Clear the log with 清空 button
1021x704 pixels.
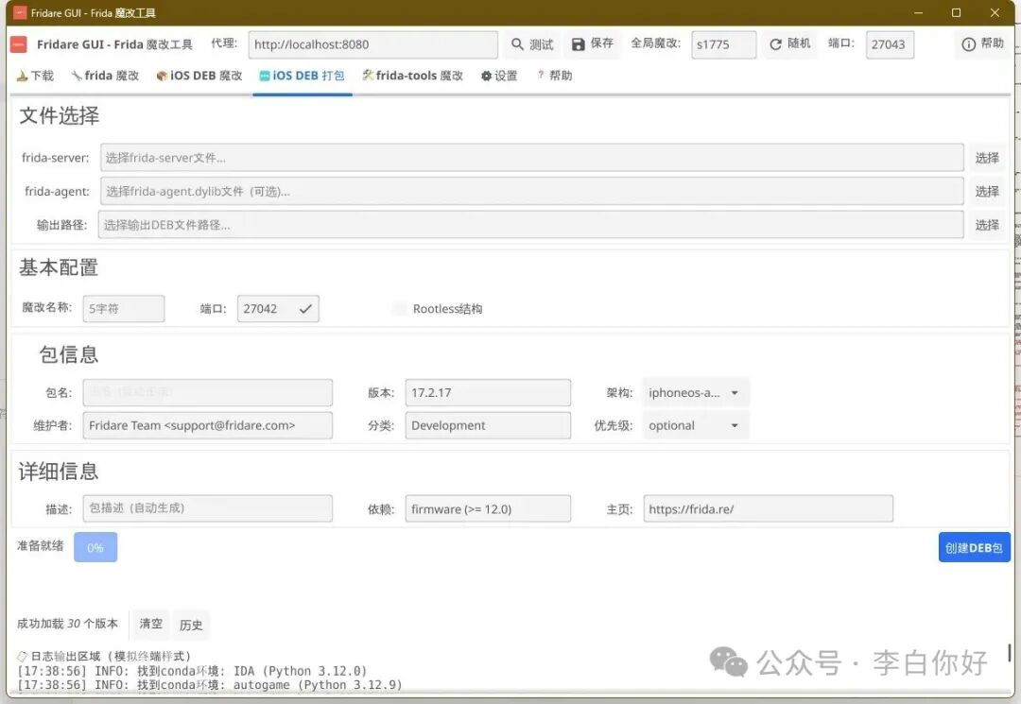150,624
